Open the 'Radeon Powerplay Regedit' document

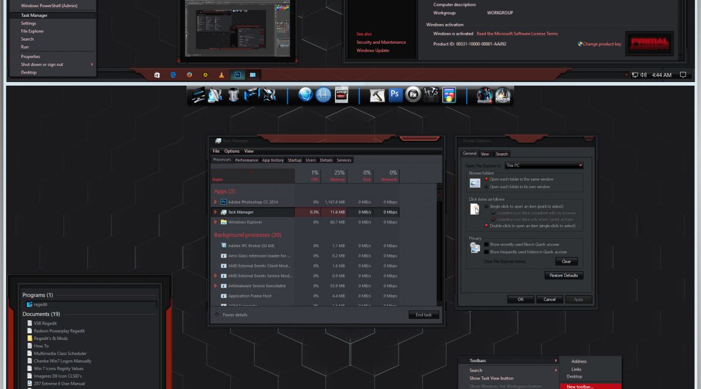point(59,331)
